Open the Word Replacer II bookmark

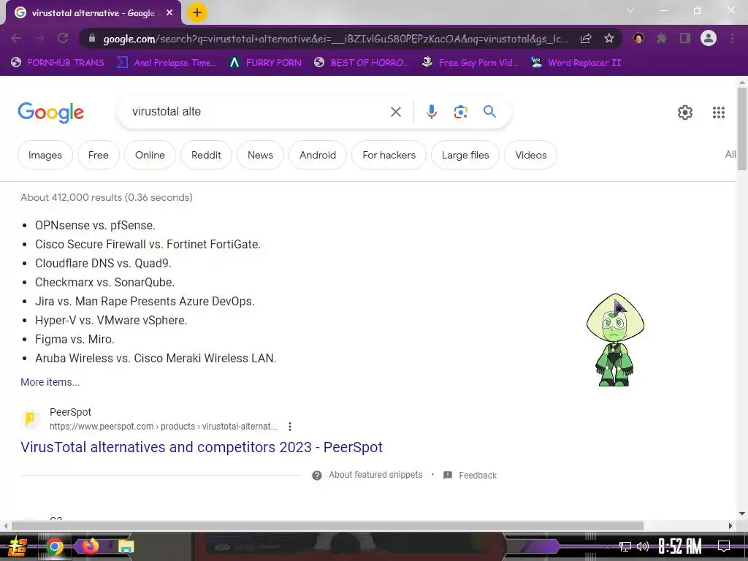click(576, 63)
